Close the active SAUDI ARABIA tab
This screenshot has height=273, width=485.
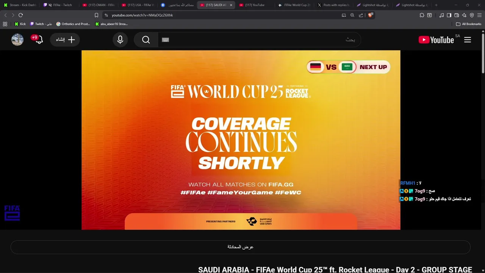point(231,5)
